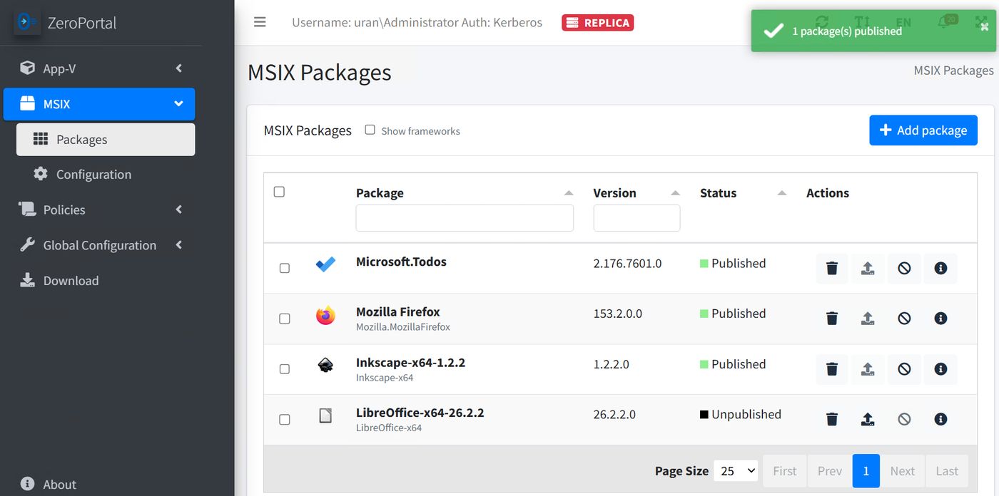The width and height of the screenshot is (999, 496).
Task: Sort table by Status column arrow
Action: 781,193
